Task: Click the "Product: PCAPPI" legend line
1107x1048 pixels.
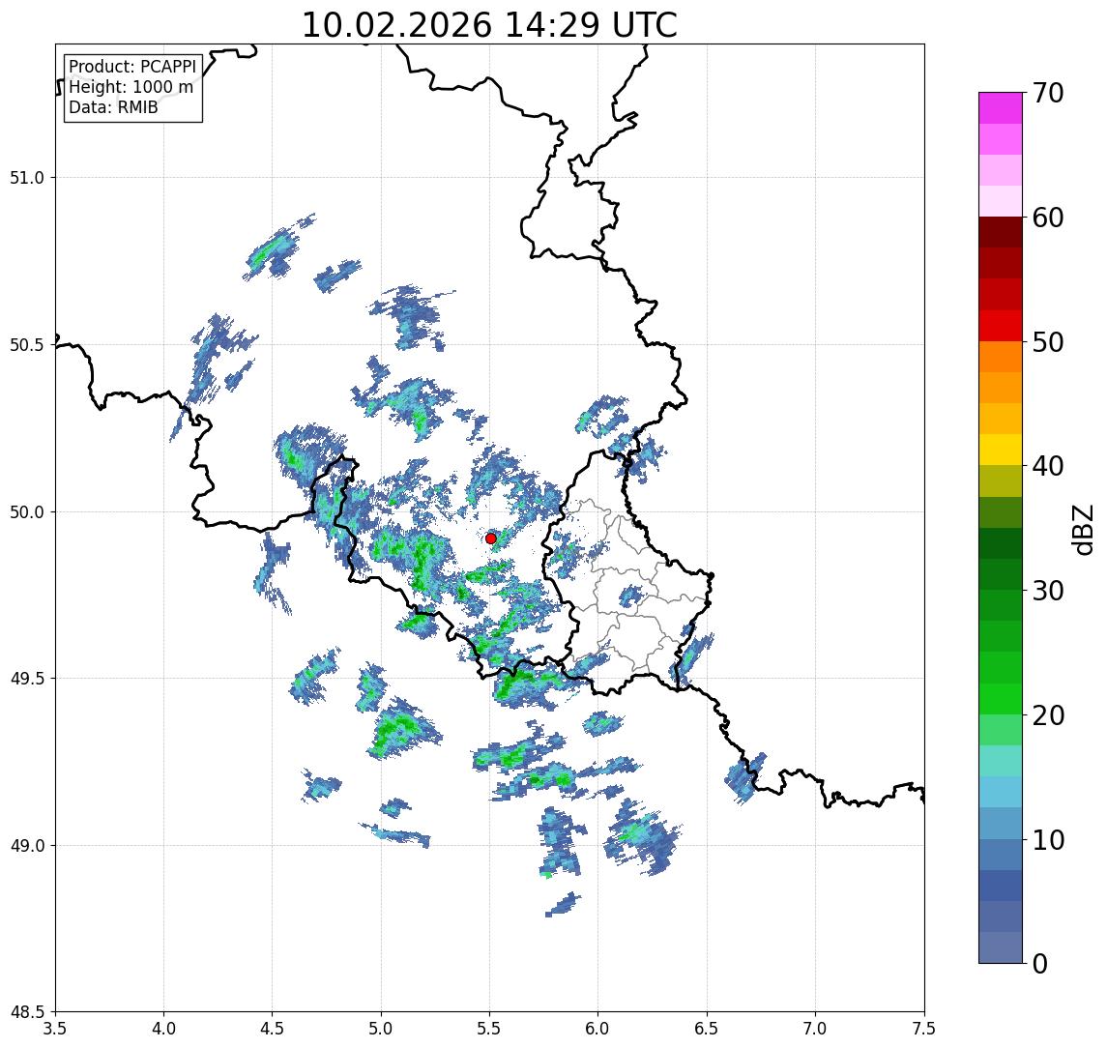Action: [x=132, y=67]
